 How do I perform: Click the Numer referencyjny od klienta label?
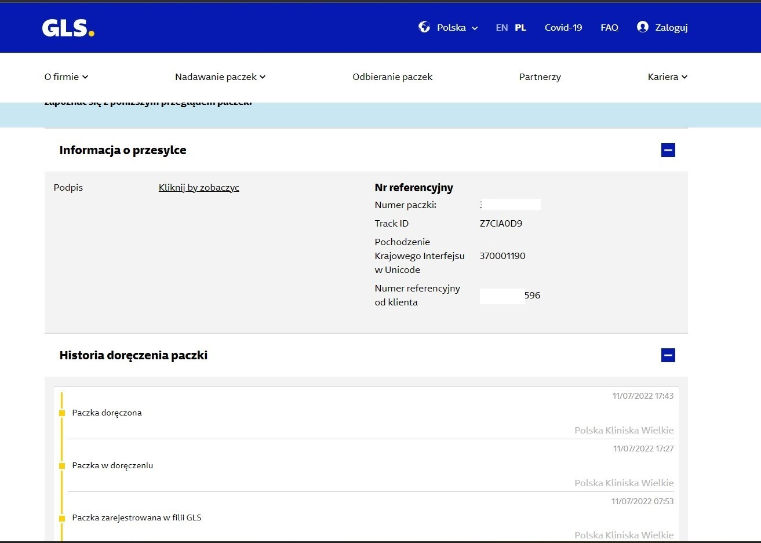(x=417, y=295)
